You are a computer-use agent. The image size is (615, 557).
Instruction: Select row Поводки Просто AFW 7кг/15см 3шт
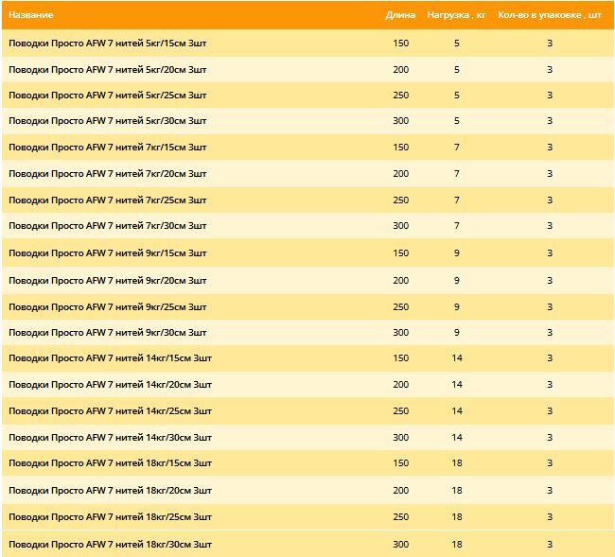pos(307,147)
